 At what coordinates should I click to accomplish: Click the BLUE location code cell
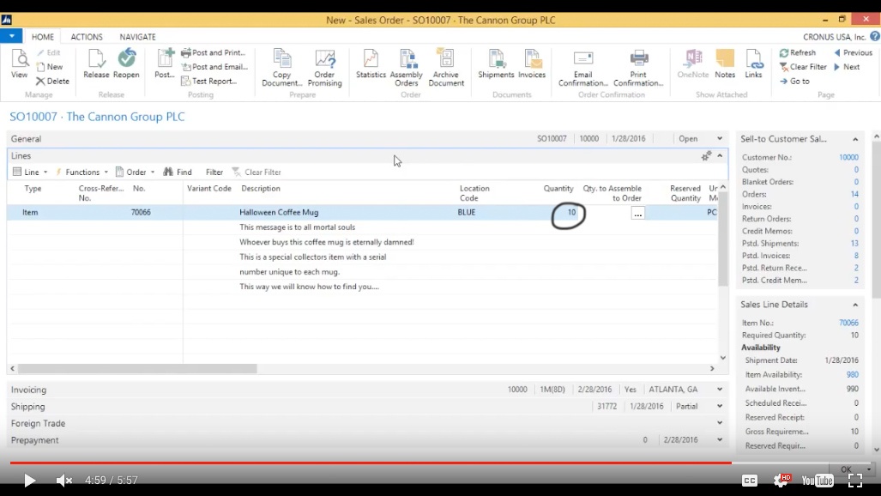pos(467,212)
